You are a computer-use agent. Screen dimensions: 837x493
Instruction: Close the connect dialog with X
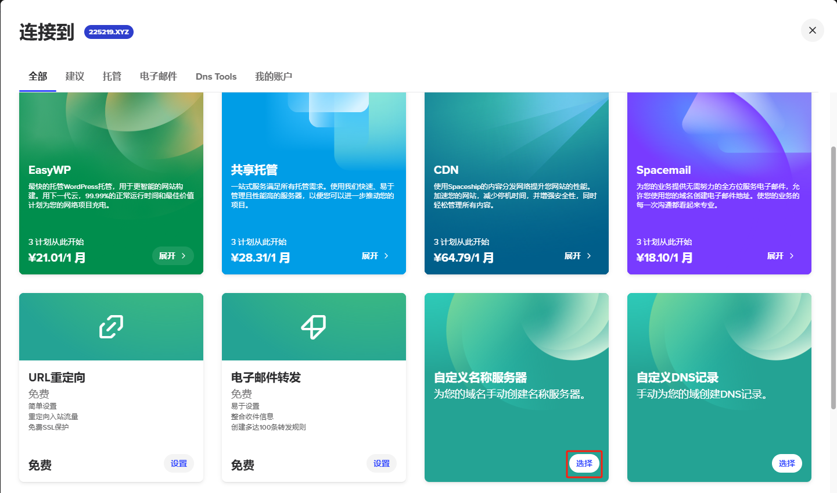(x=812, y=30)
